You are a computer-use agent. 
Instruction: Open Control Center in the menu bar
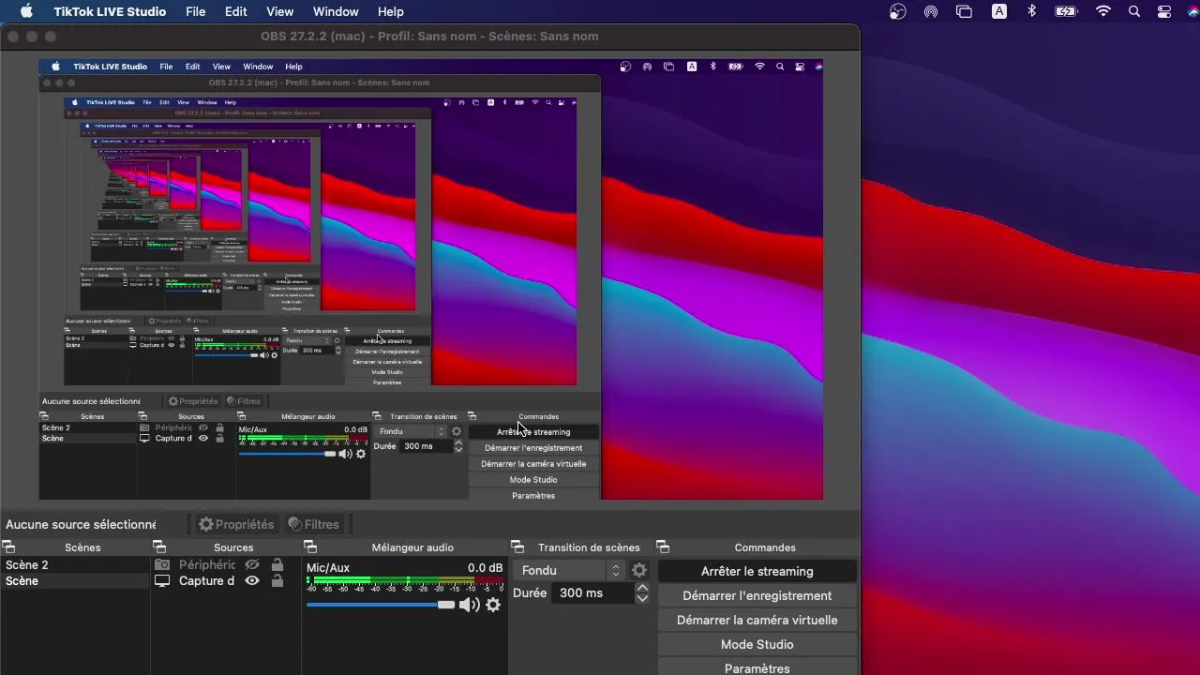[x=1164, y=11]
